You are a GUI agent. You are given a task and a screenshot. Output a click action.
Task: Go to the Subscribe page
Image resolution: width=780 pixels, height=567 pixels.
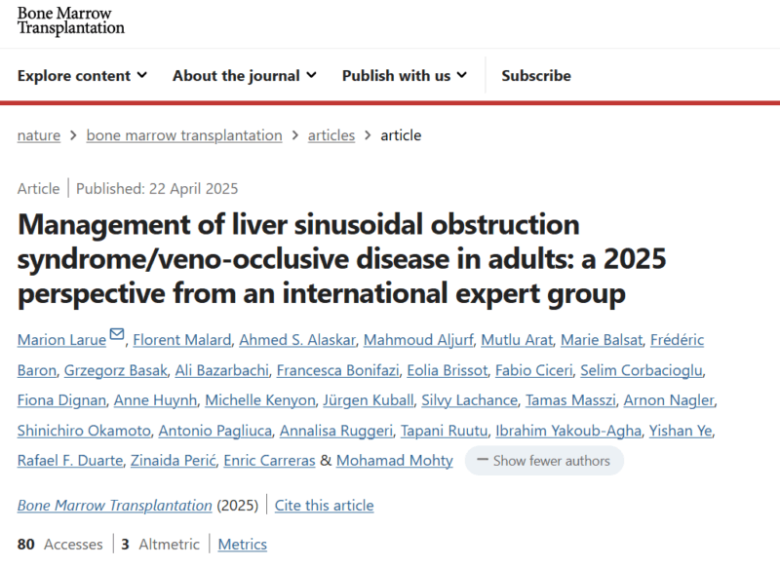[536, 76]
